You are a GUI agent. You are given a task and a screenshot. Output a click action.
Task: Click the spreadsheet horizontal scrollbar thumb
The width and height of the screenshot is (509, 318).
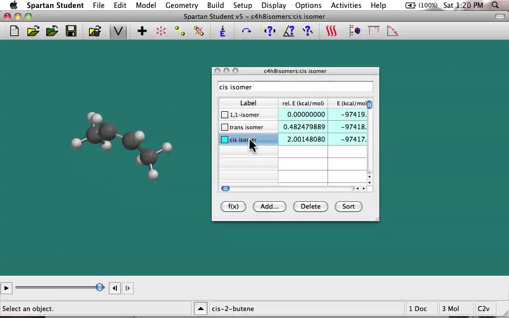[225, 188]
